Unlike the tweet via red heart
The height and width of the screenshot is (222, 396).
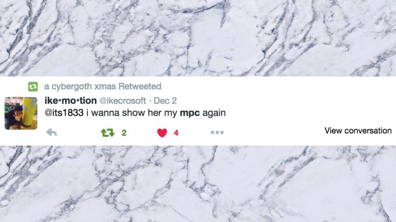tap(162, 133)
